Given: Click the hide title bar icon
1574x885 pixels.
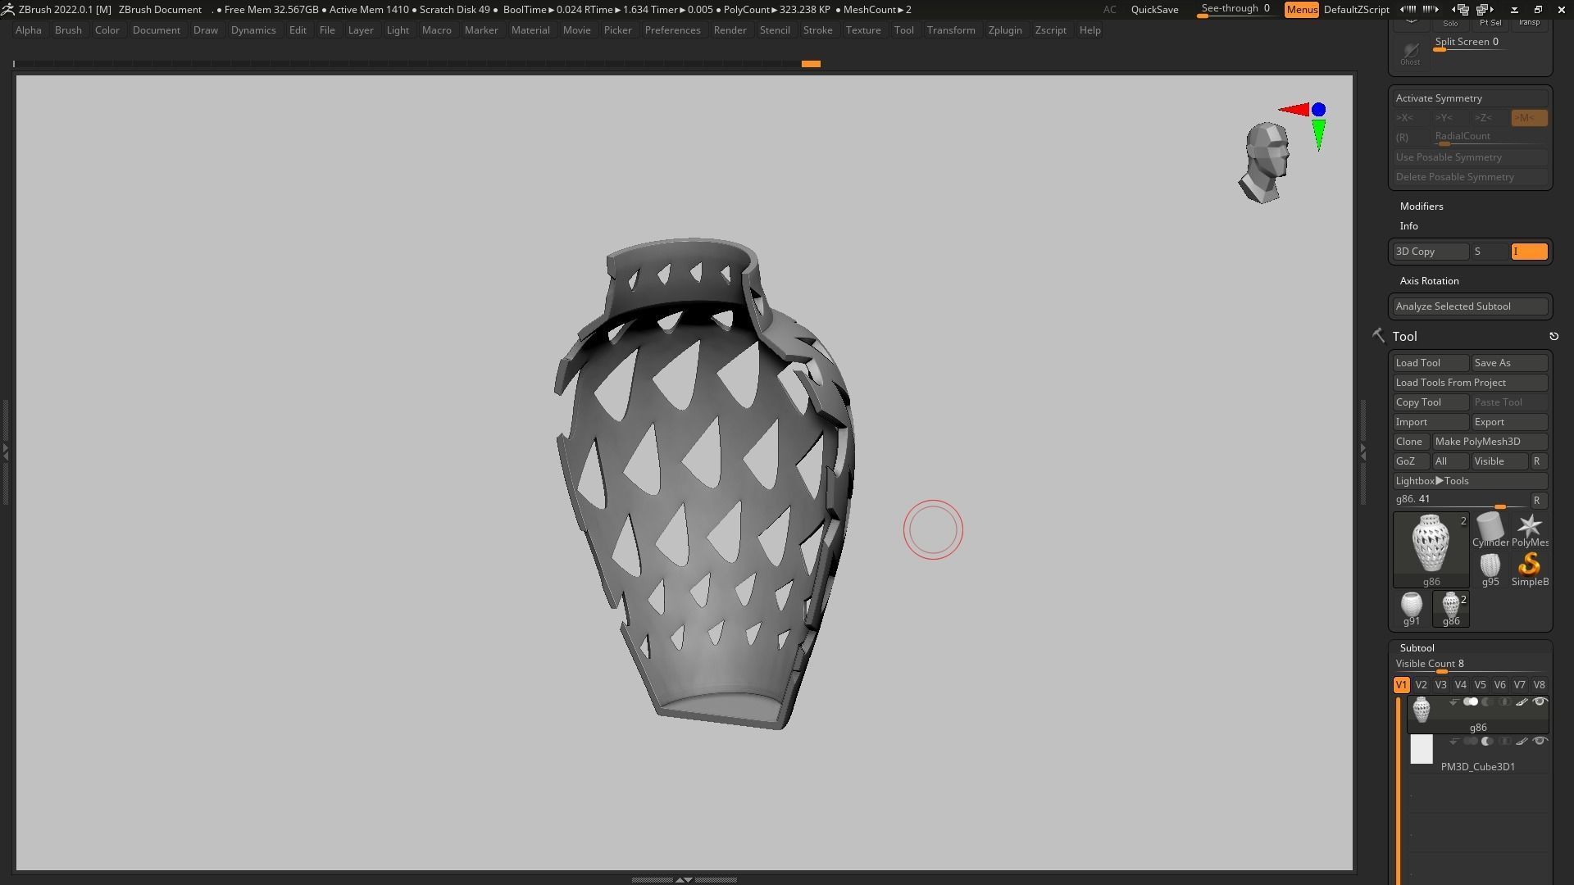Looking at the screenshot, I should point(1514,10).
